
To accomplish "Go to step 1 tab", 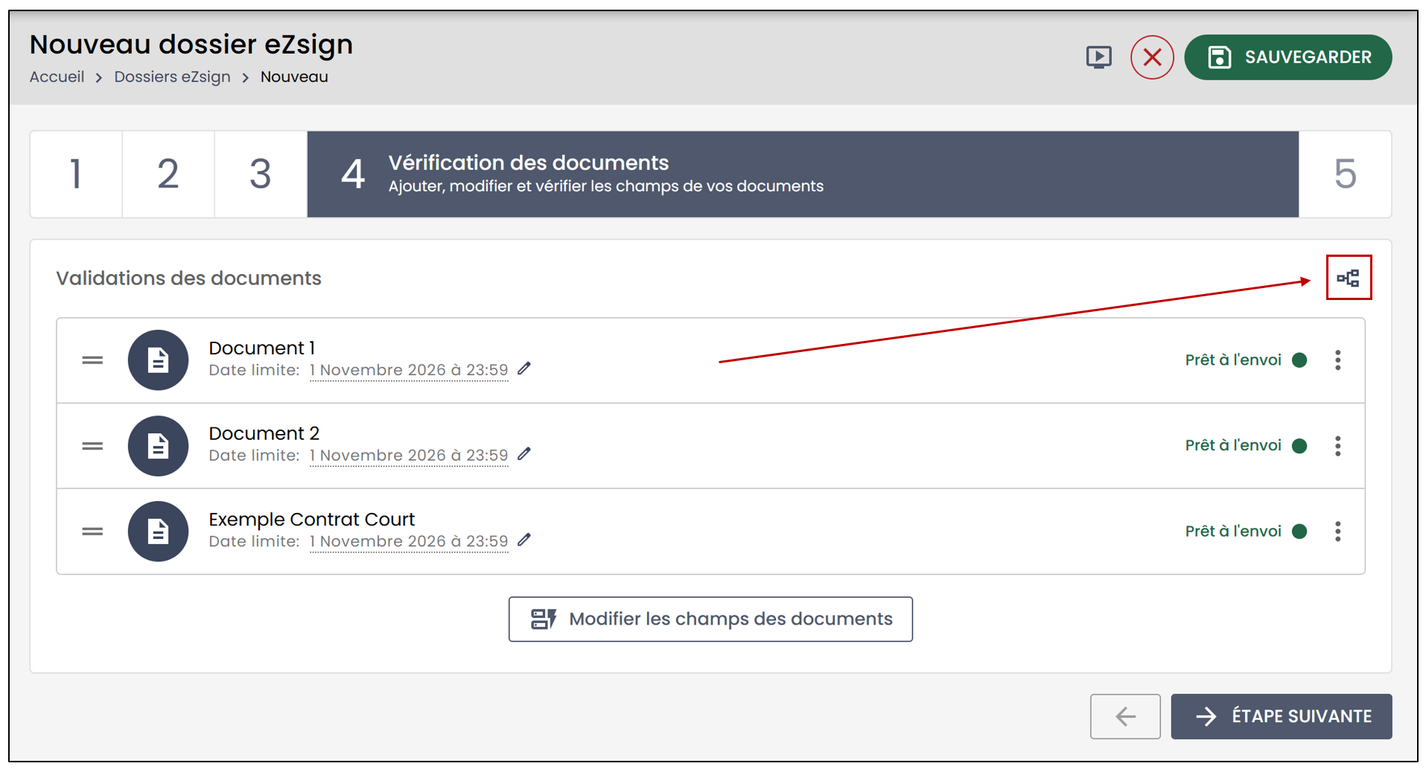I will 76,174.
